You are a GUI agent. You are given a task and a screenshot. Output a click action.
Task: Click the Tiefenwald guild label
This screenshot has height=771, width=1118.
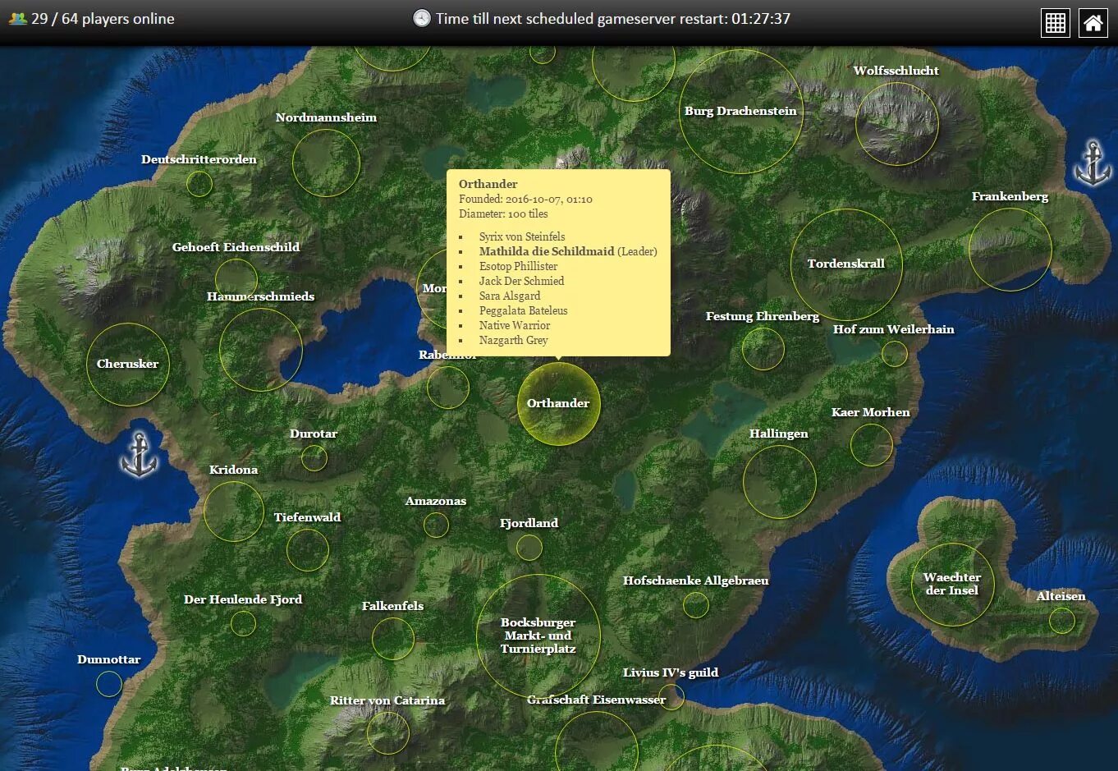[x=307, y=517]
